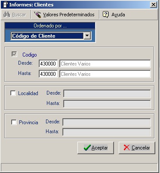Click the green checkmark on Aceptar
This screenshot has width=160, height=173.
87,148
